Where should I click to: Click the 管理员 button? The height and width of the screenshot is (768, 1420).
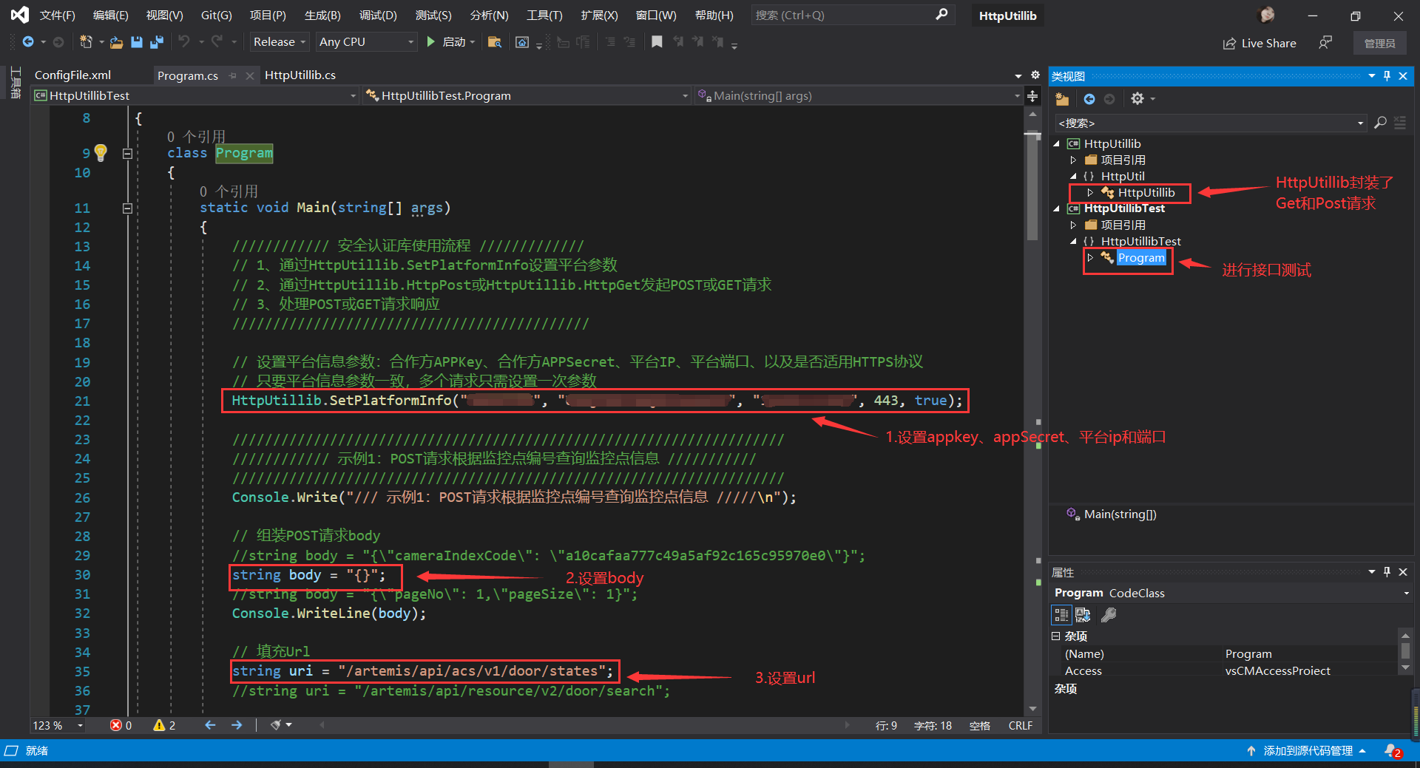click(1380, 44)
